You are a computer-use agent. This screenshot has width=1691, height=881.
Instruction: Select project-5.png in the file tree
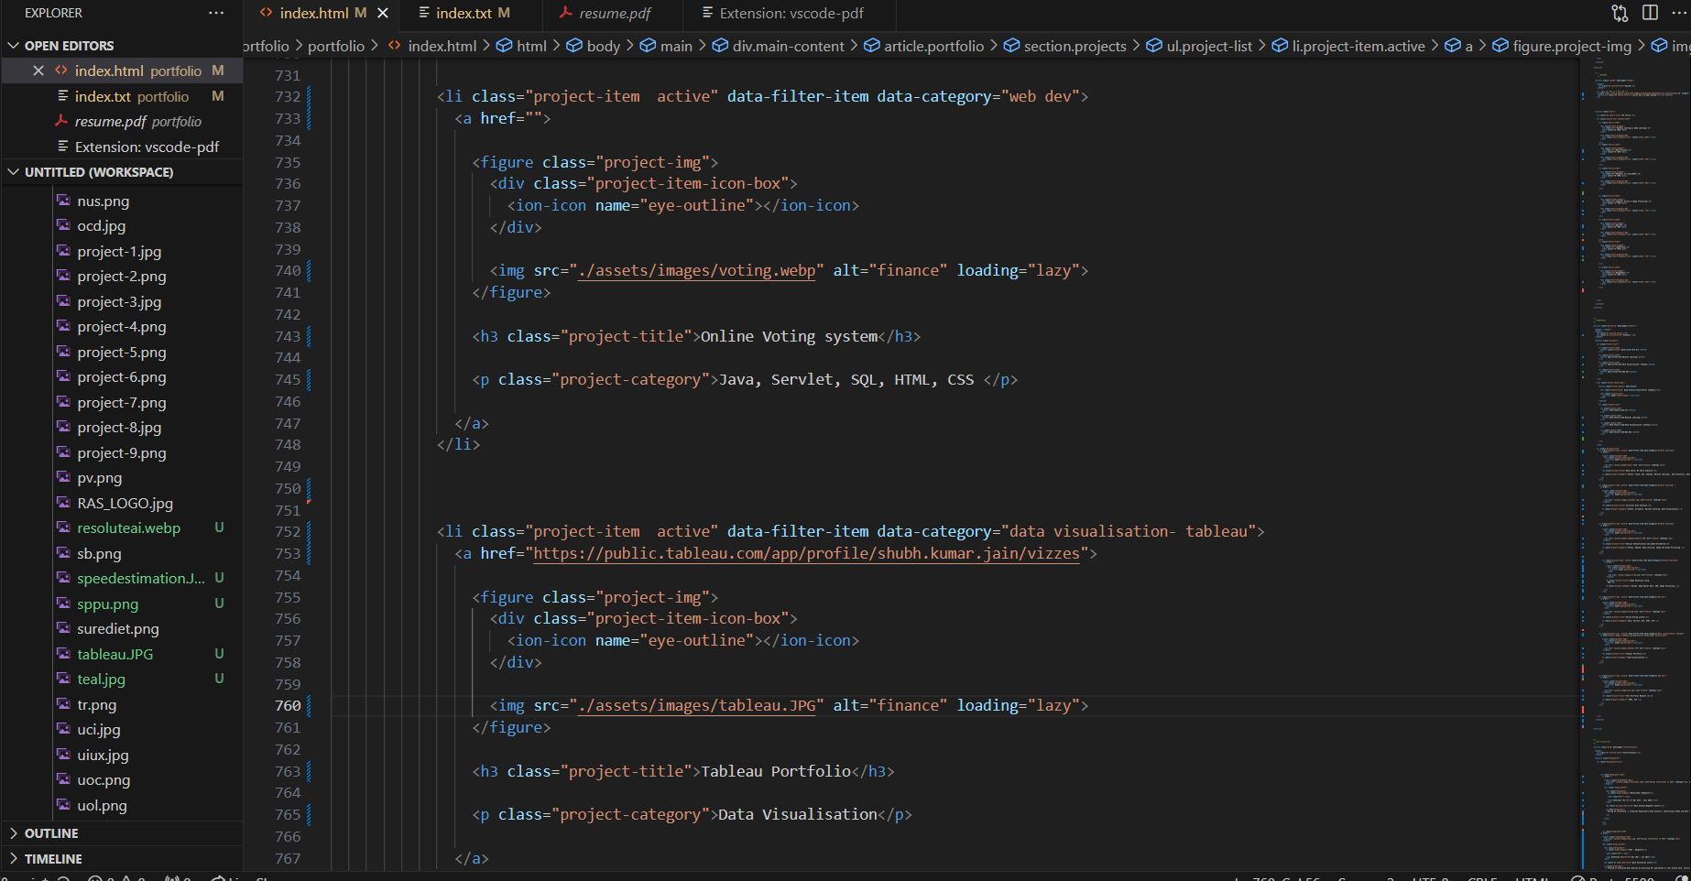point(122,352)
